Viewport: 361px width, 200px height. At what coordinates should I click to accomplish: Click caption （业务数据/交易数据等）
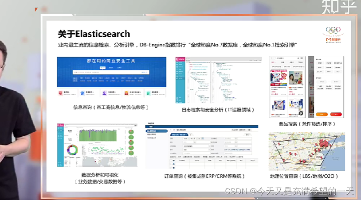click(100, 181)
